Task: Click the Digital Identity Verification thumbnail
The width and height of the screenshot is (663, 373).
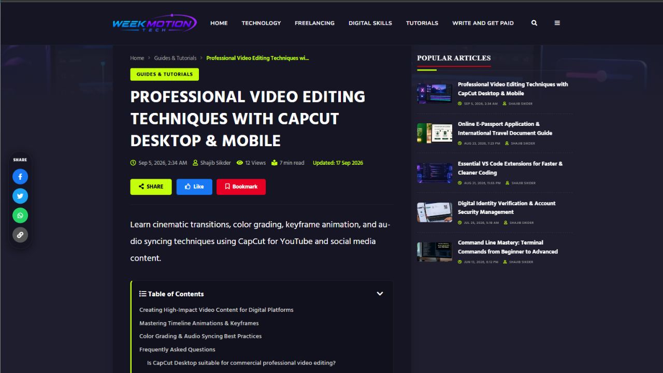Action: pos(435,212)
